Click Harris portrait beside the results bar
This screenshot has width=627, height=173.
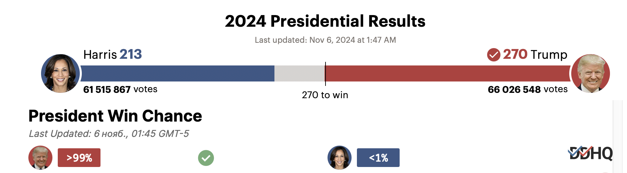pyautogui.click(x=60, y=73)
